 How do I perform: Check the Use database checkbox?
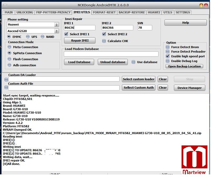133,62
